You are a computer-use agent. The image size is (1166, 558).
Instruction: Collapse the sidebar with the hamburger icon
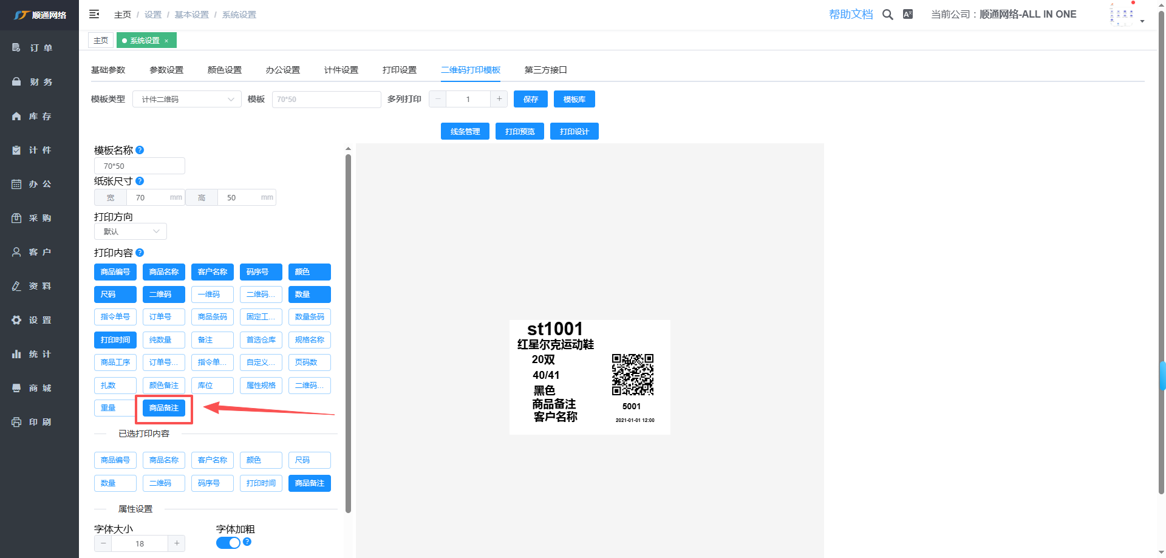tap(94, 14)
